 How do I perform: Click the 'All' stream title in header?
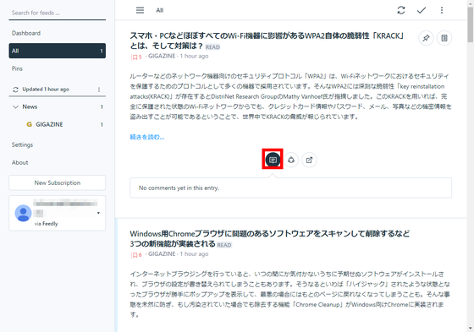click(x=160, y=10)
